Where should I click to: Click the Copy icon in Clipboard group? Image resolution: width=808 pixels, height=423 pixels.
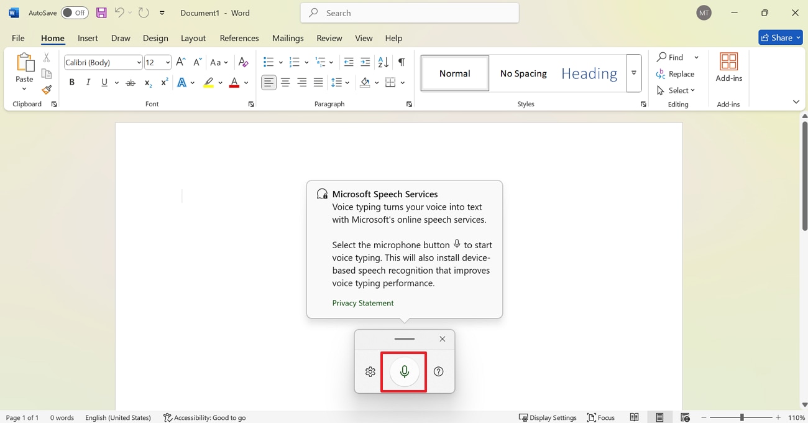pyautogui.click(x=47, y=73)
